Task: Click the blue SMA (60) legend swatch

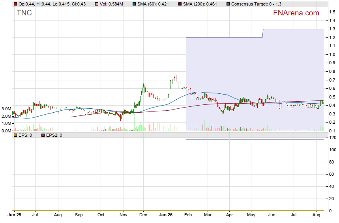Action: [134, 4]
